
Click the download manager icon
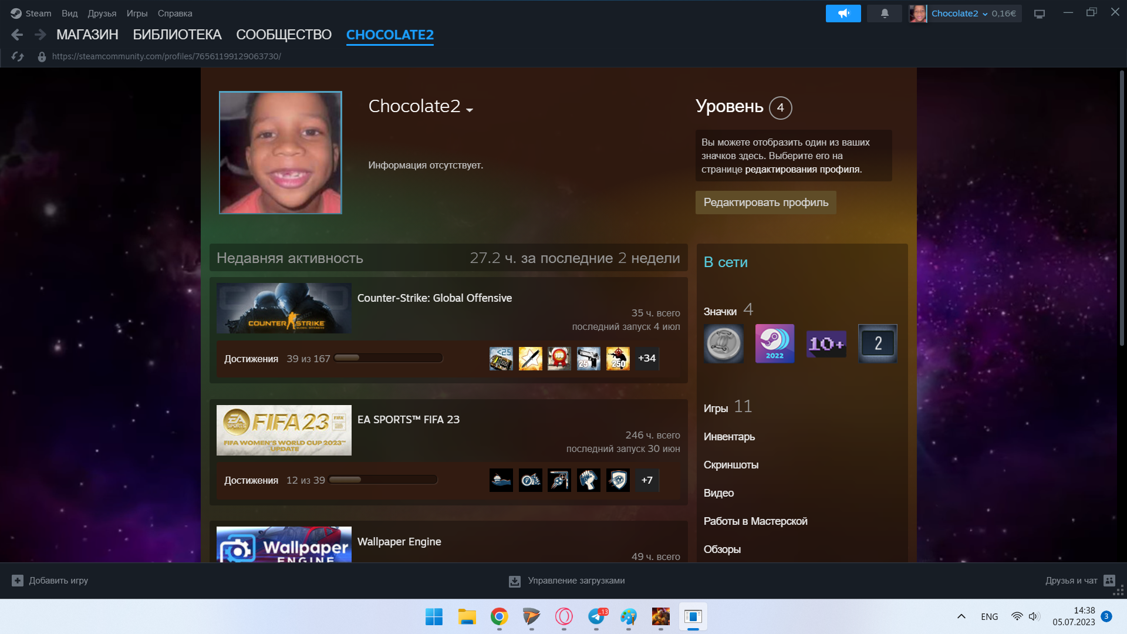click(515, 581)
